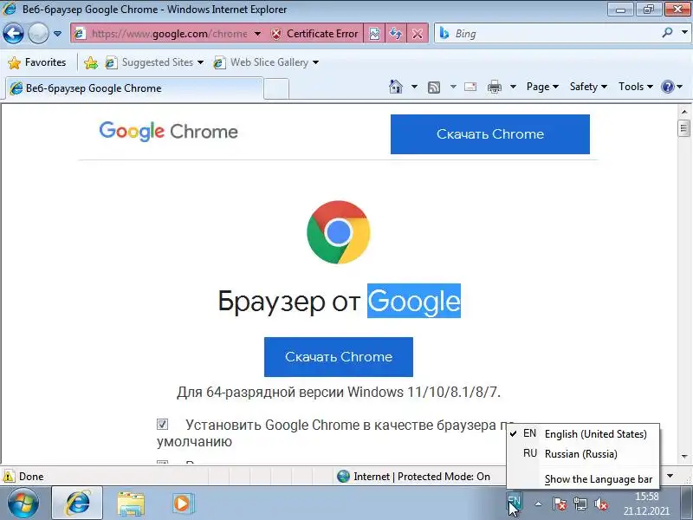Click the Help question mark icon
This screenshot has height=520, width=693.
(x=667, y=87)
